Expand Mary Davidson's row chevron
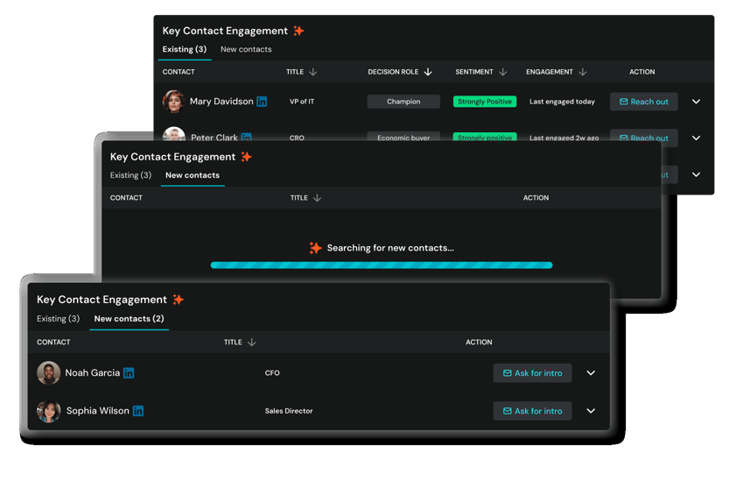Image resolution: width=729 pixels, height=481 pixels. point(696,102)
